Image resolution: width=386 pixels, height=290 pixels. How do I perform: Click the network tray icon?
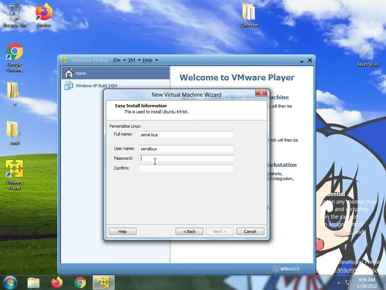click(x=348, y=282)
